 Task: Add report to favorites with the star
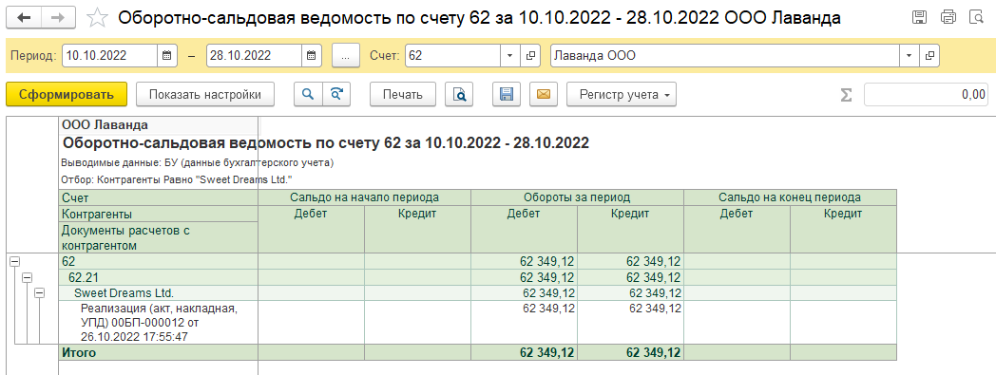click(x=97, y=18)
